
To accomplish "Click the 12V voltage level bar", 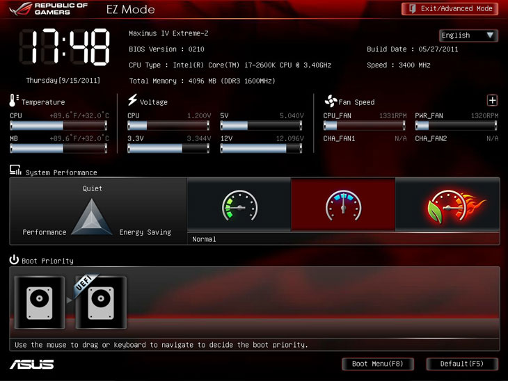I will (x=262, y=148).
